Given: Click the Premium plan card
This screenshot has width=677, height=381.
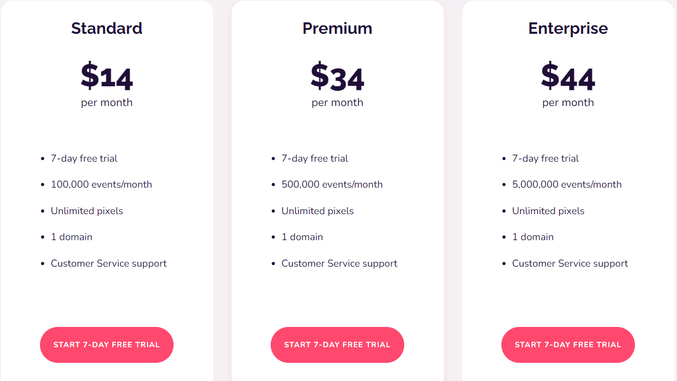Looking at the screenshot, I should (337, 296).
